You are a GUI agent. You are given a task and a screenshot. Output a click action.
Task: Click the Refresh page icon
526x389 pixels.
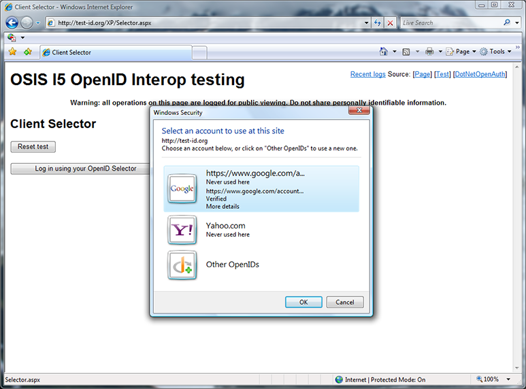click(x=378, y=22)
